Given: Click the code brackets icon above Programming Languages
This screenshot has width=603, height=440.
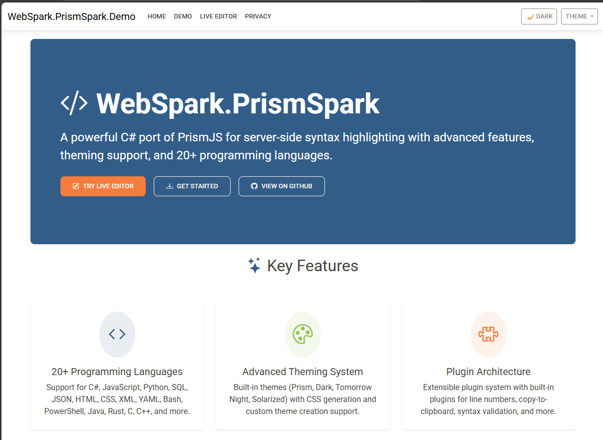Looking at the screenshot, I should [x=117, y=335].
